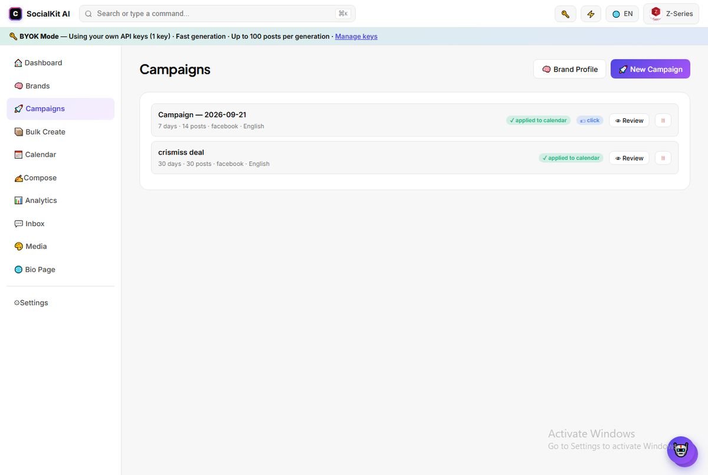Viewport: 708px width, 475px height.
Task: Click the New Campaign button
Action: click(650, 69)
